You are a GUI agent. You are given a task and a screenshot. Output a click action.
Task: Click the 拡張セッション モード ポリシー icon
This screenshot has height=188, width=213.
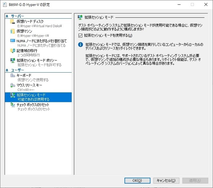point(13,60)
